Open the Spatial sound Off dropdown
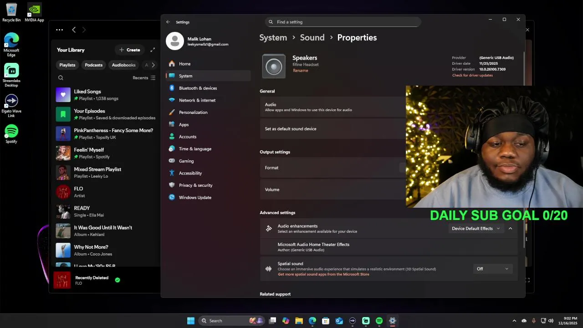 pyautogui.click(x=492, y=269)
